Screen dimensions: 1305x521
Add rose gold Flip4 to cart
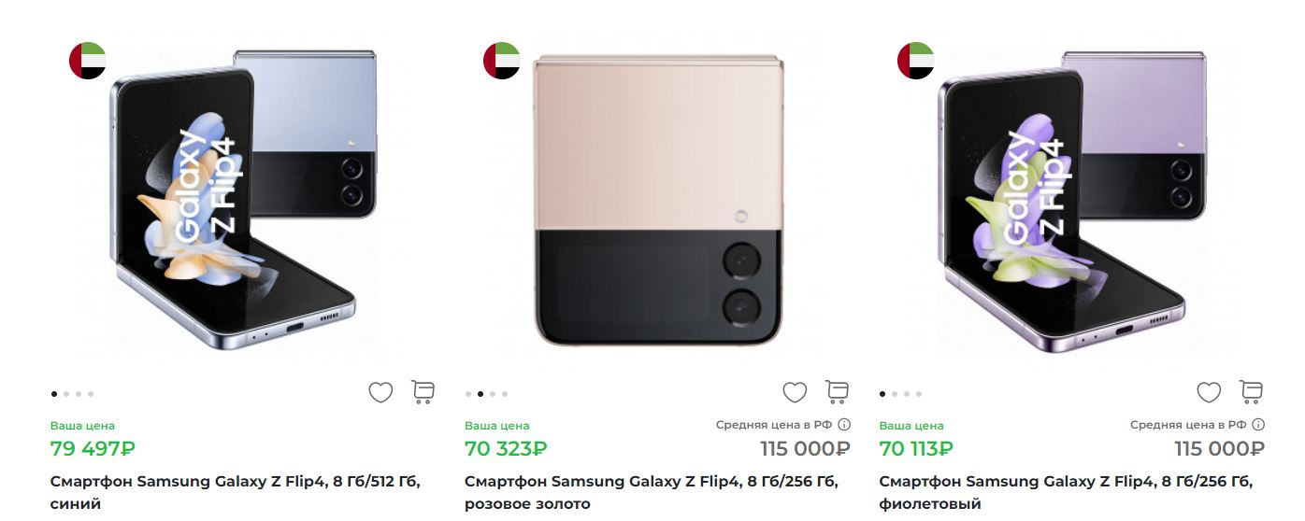coord(837,392)
